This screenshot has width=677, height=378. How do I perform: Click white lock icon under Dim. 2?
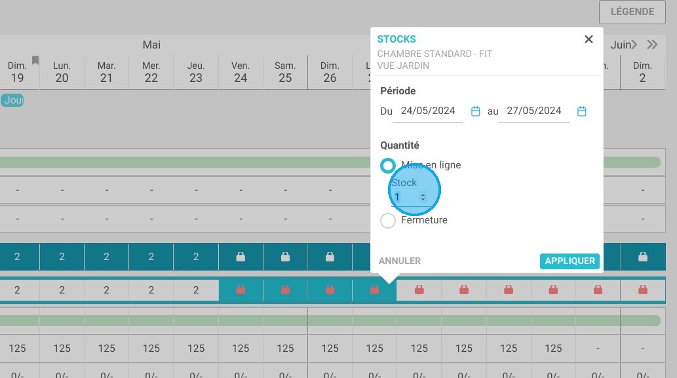coord(643,257)
